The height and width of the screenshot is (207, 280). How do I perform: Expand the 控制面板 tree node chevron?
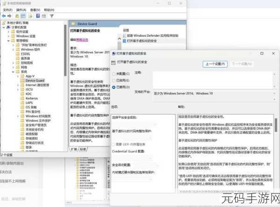[13, 63]
